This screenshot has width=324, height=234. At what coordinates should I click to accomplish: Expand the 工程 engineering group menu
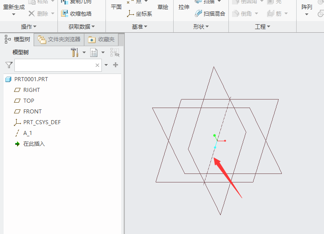pos(263,26)
